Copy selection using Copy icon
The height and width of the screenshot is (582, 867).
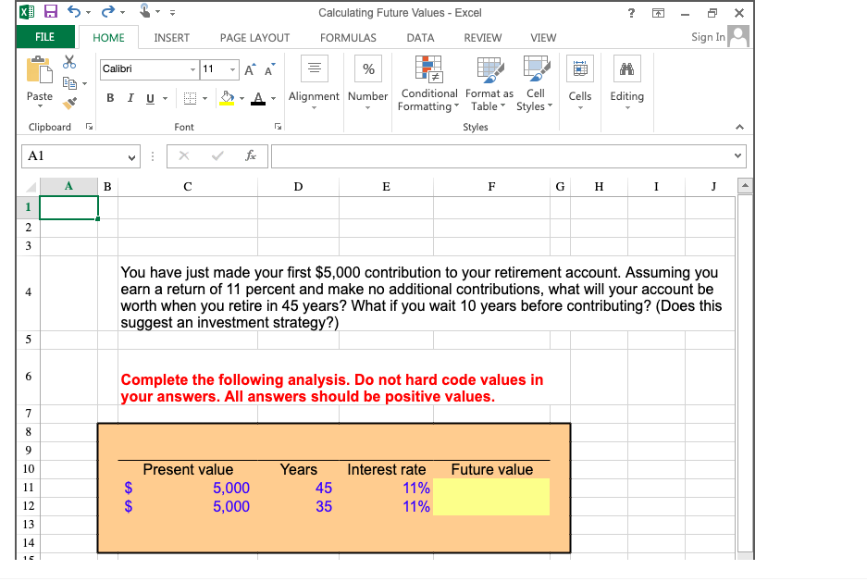click(x=69, y=83)
